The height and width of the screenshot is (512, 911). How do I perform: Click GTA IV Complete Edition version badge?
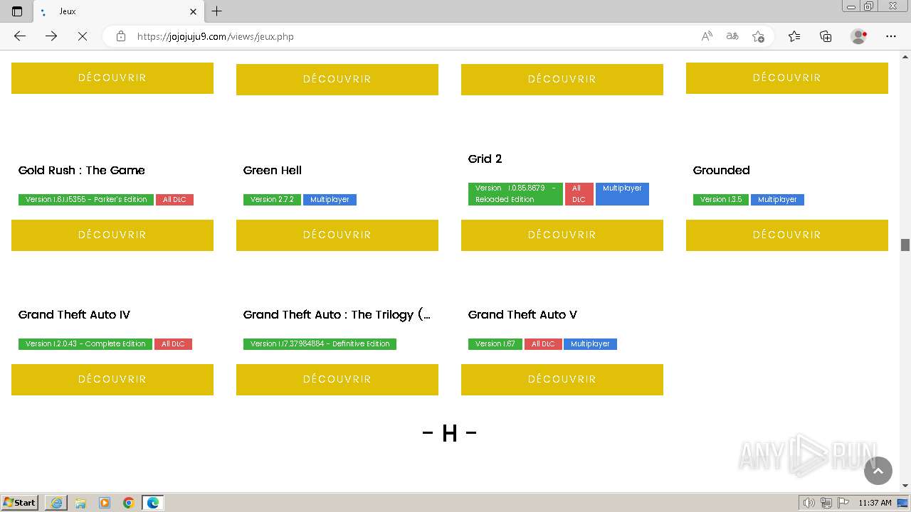(x=85, y=344)
